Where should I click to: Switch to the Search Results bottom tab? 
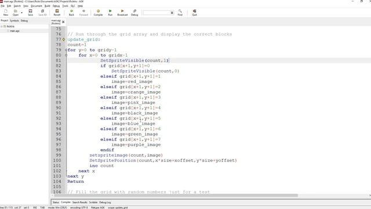click(x=80, y=203)
